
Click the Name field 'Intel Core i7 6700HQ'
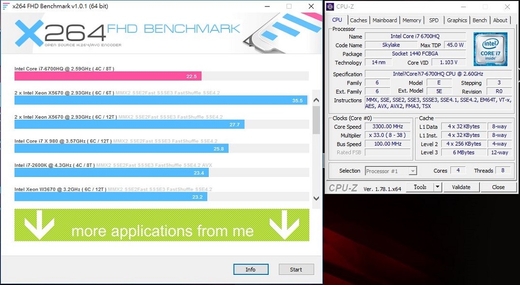415,37
